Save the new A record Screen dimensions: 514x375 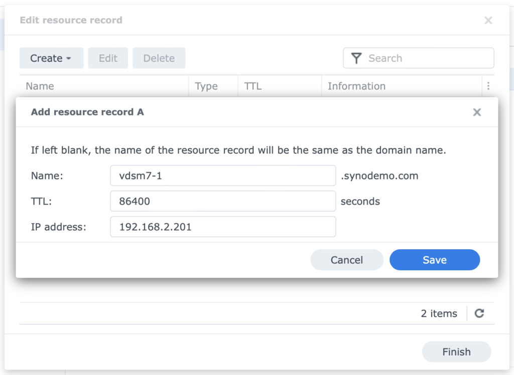coord(435,260)
